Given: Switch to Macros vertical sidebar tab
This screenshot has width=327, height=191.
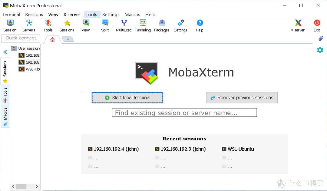Looking at the screenshot, I should pyautogui.click(x=5, y=116).
